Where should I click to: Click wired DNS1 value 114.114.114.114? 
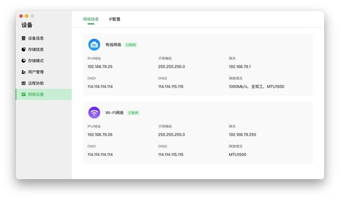(x=100, y=87)
